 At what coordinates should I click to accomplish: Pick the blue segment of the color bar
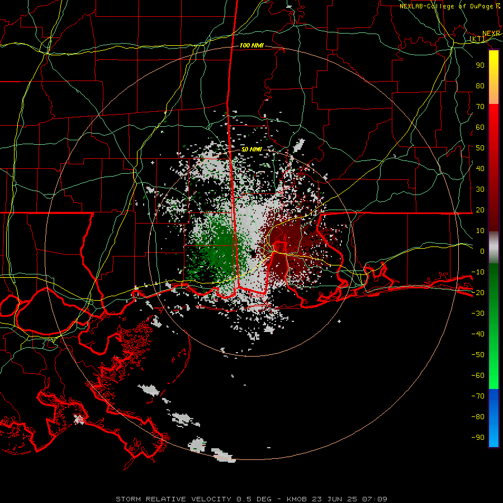493,418
